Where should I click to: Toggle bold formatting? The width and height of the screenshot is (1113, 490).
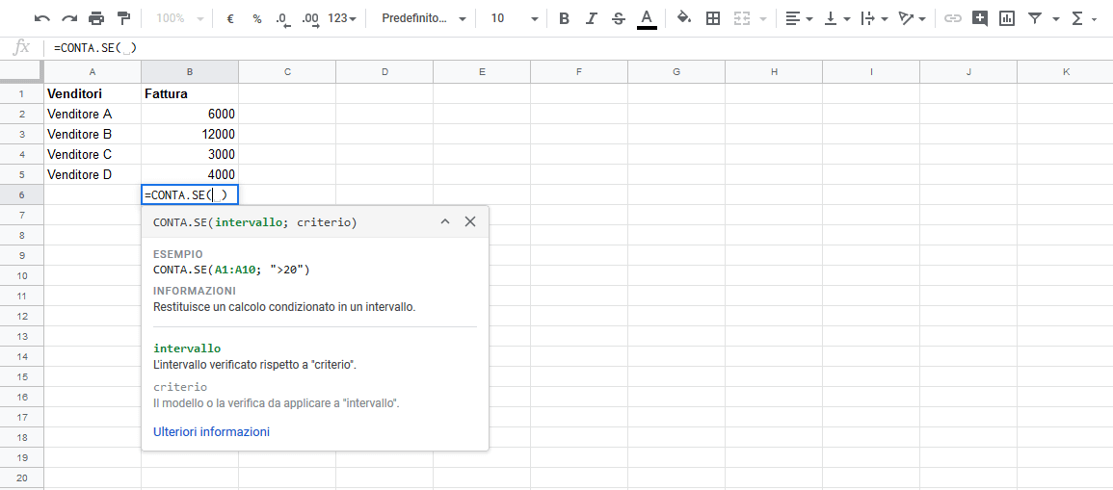(565, 18)
